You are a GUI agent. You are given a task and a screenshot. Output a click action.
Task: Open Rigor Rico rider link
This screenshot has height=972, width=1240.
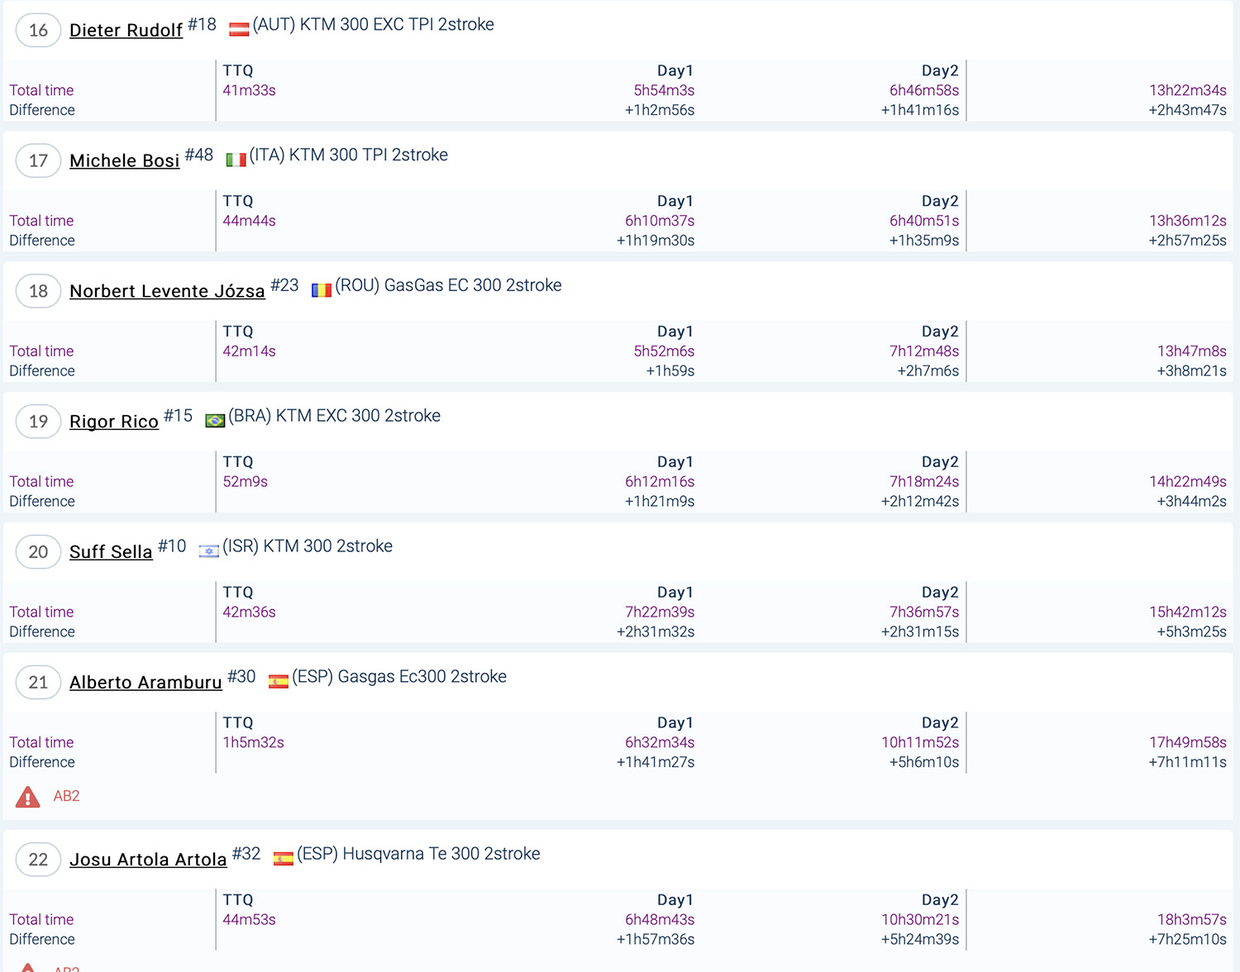[114, 422]
